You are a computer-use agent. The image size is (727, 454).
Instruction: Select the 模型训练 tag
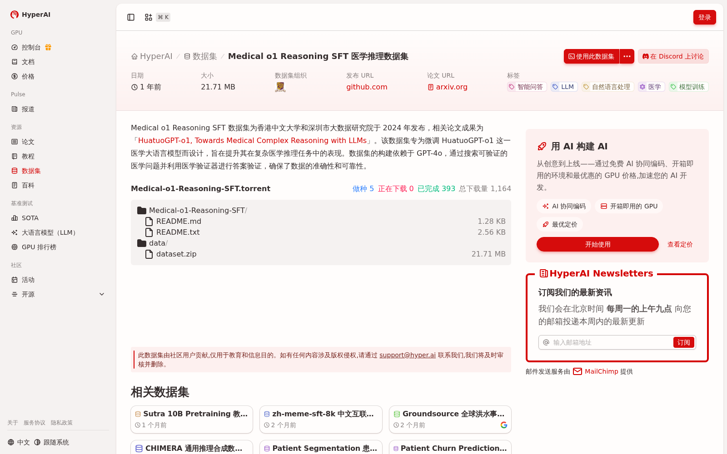click(688, 87)
